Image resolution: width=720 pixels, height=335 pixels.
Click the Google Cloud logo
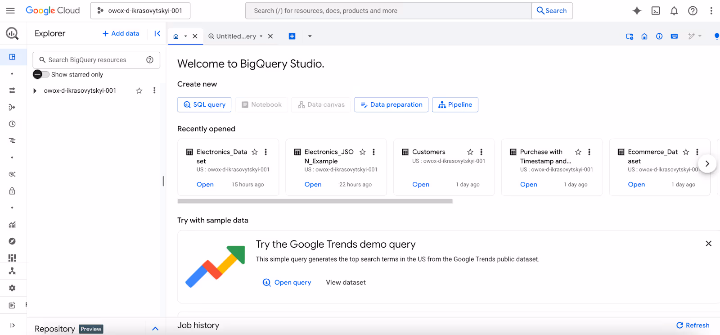tap(53, 10)
